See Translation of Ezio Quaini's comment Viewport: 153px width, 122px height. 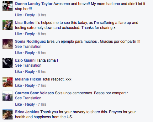pyautogui.click(x=28, y=65)
